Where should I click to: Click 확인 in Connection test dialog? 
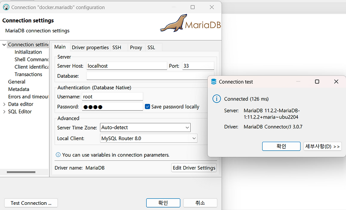pyautogui.click(x=281, y=146)
